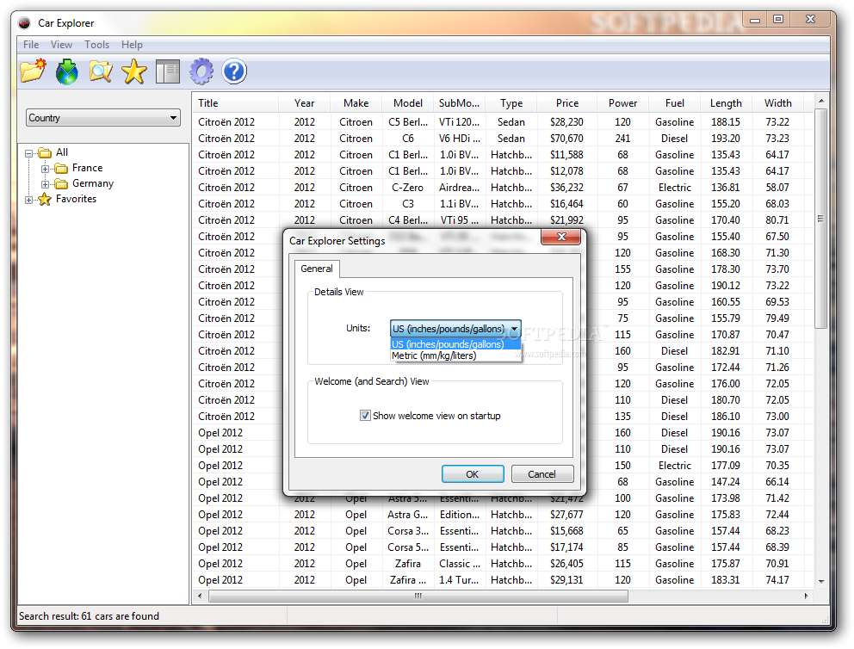Viewport: 854px width, 649px height.
Task: Select the General tab in settings
Action: click(x=317, y=269)
